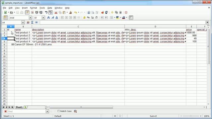Open recent documents dropdown arrow

click(x=15, y=13)
